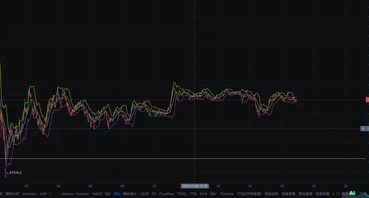Enable the TVolume indicator
Viewport: 369px width, 198px height.
click(227, 194)
